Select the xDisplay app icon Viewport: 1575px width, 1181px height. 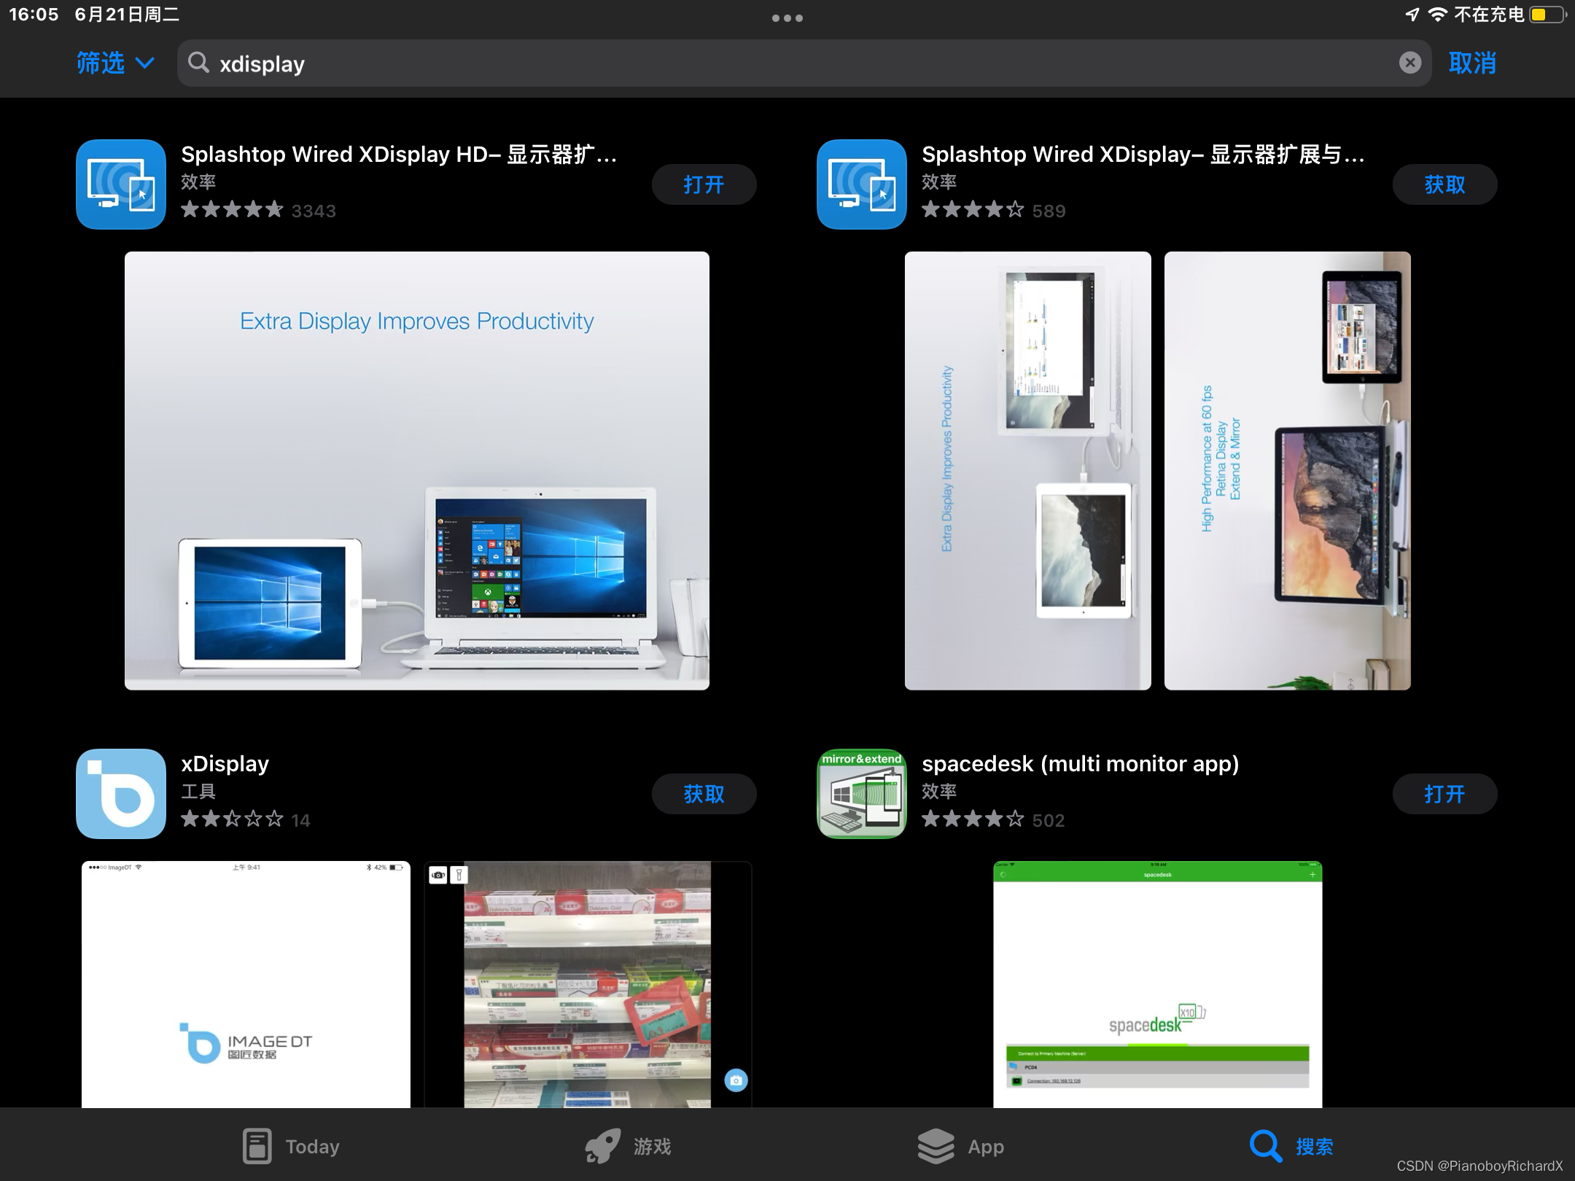pyautogui.click(x=120, y=794)
